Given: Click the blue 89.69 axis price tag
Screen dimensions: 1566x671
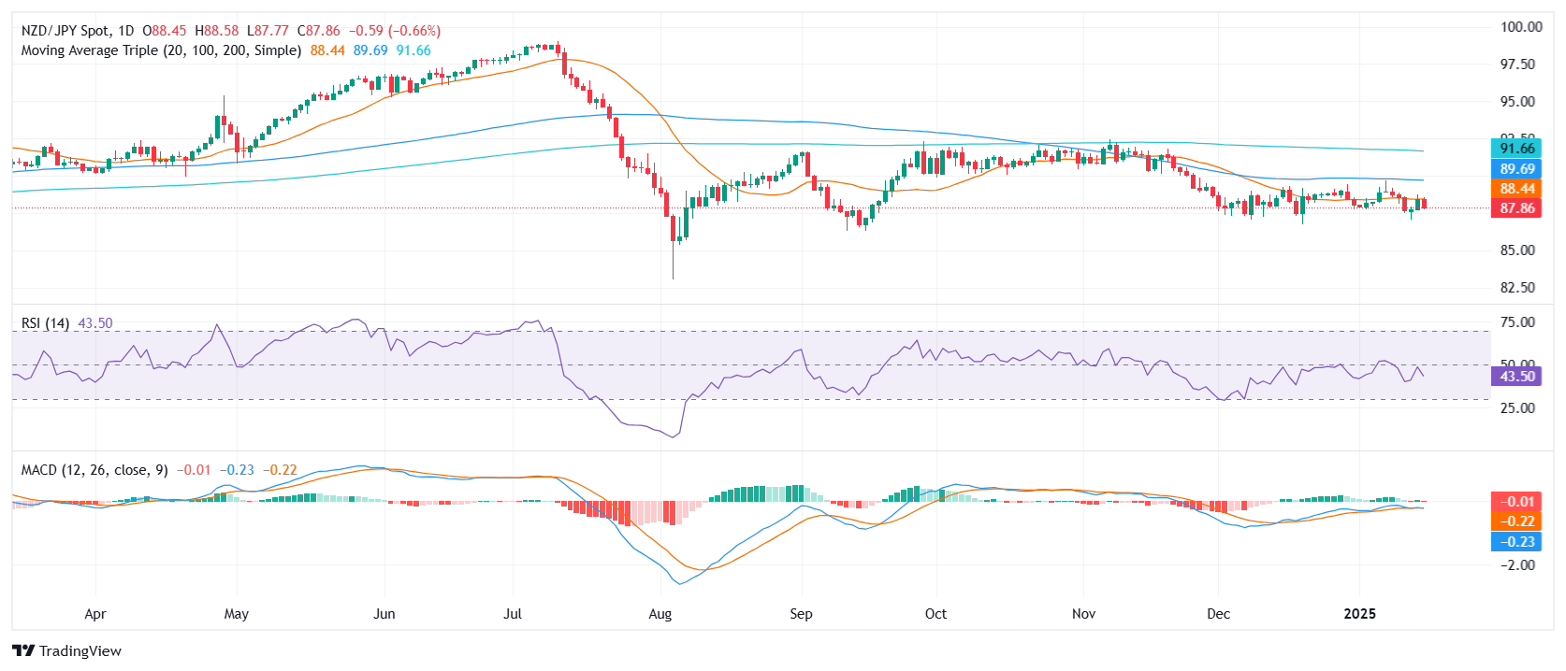Looking at the screenshot, I should [1515, 169].
